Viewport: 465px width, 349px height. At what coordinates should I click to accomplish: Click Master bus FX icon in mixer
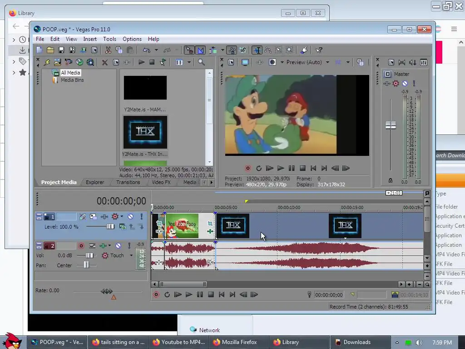click(387, 84)
